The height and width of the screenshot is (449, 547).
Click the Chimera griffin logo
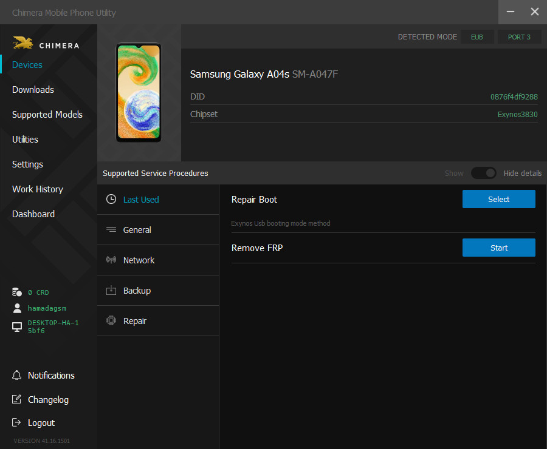click(22, 43)
